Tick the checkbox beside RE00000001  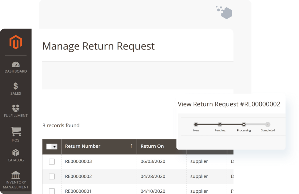[x=52, y=191]
